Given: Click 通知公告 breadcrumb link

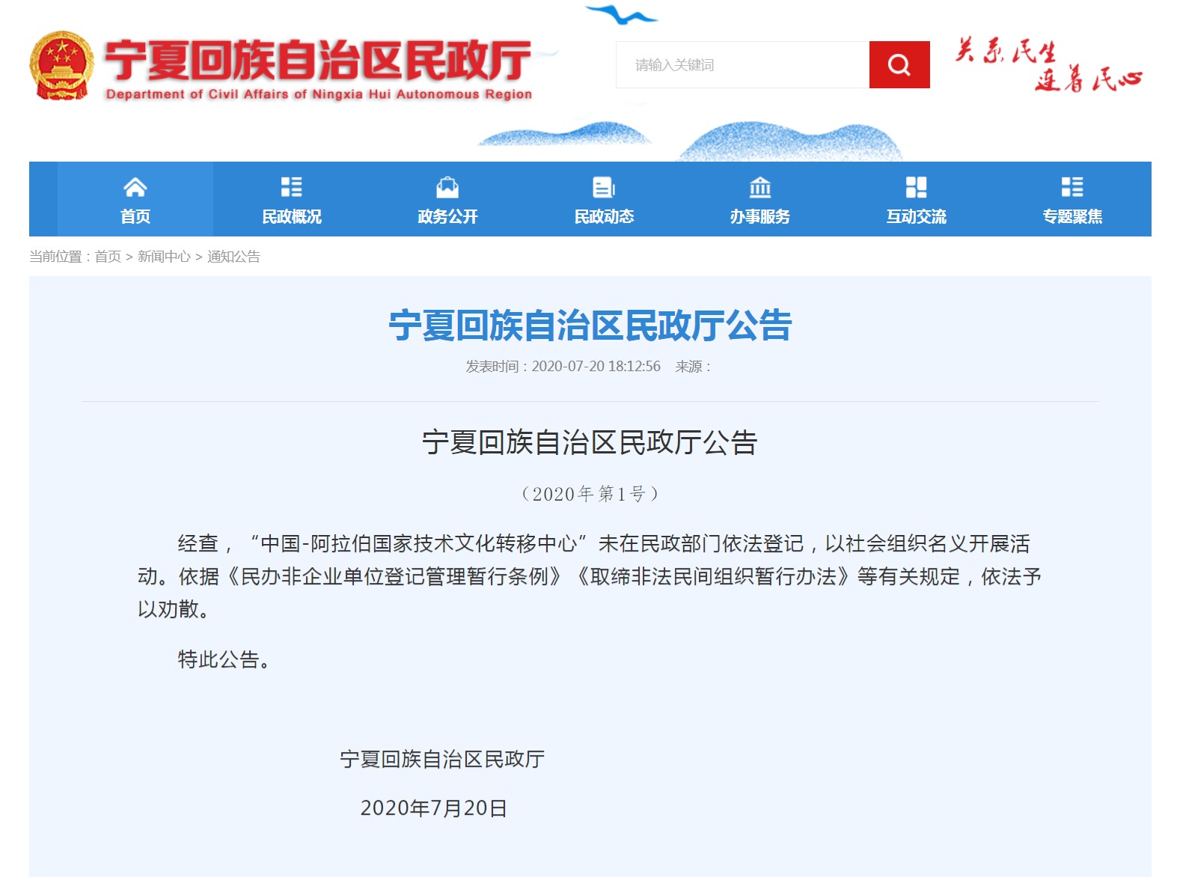Looking at the screenshot, I should pos(233,257).
